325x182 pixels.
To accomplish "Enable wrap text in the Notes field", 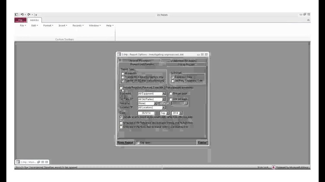I will click(121, 127).
